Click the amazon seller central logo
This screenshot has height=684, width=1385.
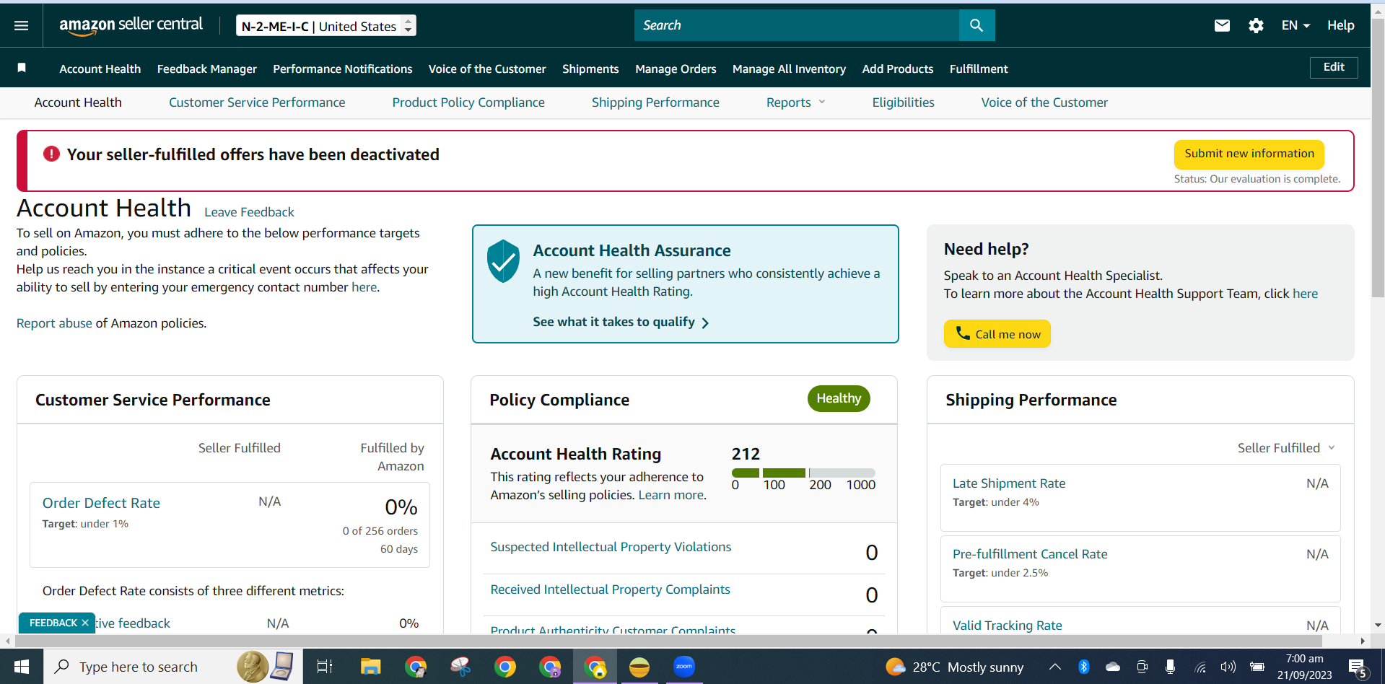(131, 25)
